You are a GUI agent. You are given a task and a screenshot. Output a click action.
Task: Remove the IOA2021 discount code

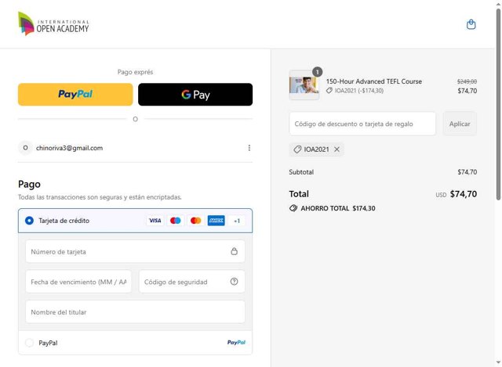click(336, 149)
